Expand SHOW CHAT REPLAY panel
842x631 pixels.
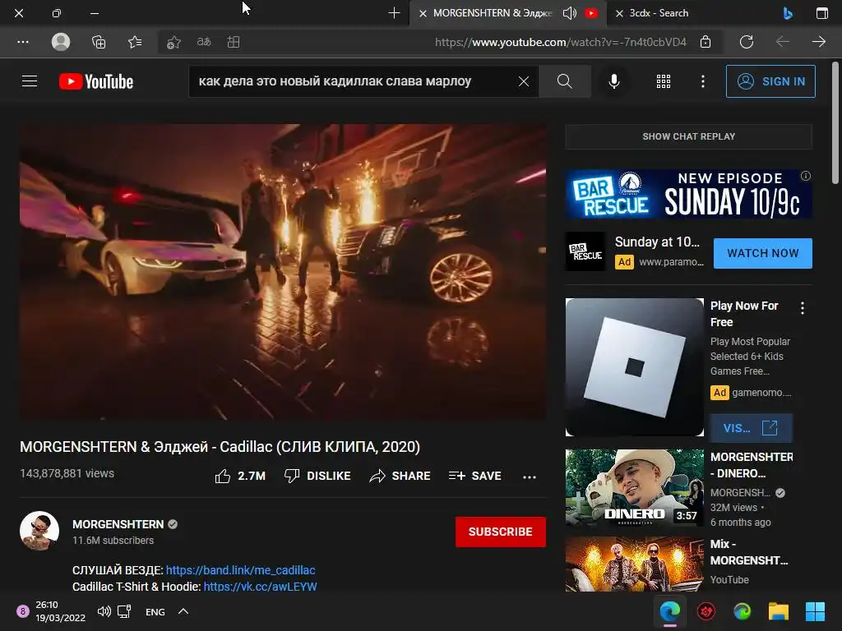(x=688, y=136)
